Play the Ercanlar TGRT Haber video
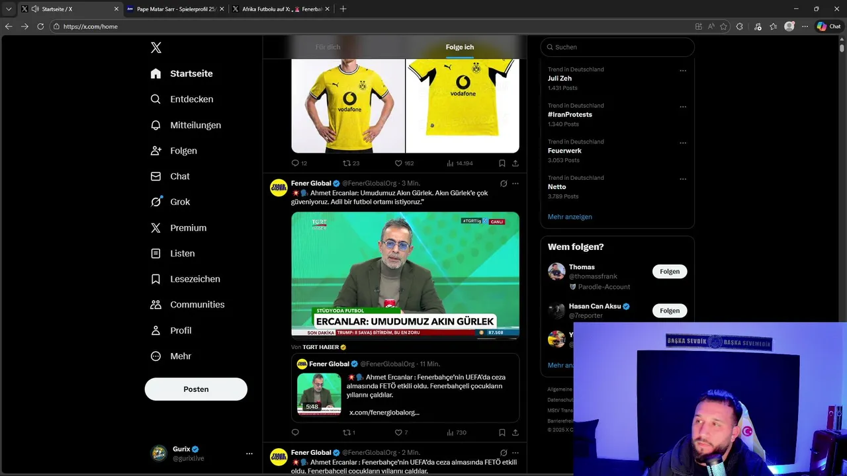This screenshot has width=847, height=476. click(405, 274)
